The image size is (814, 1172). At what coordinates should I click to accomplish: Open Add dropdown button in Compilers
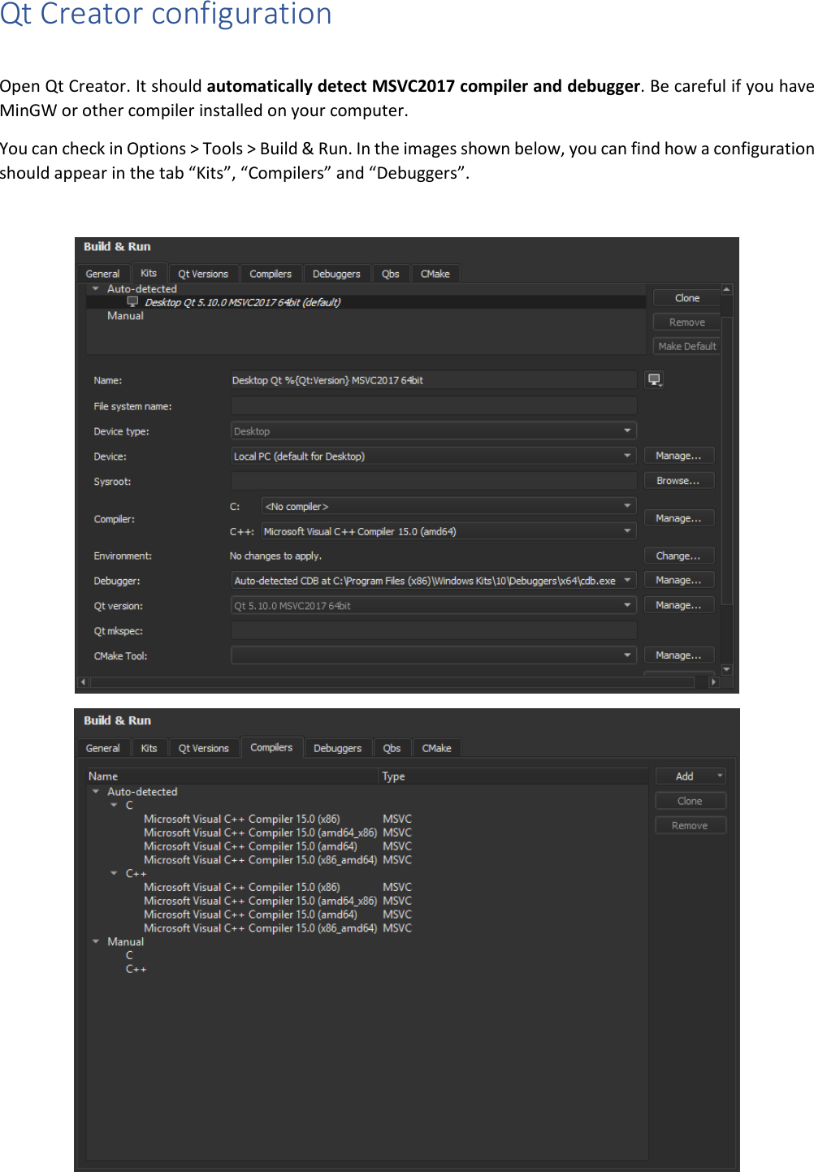click(x=691, y=776)
